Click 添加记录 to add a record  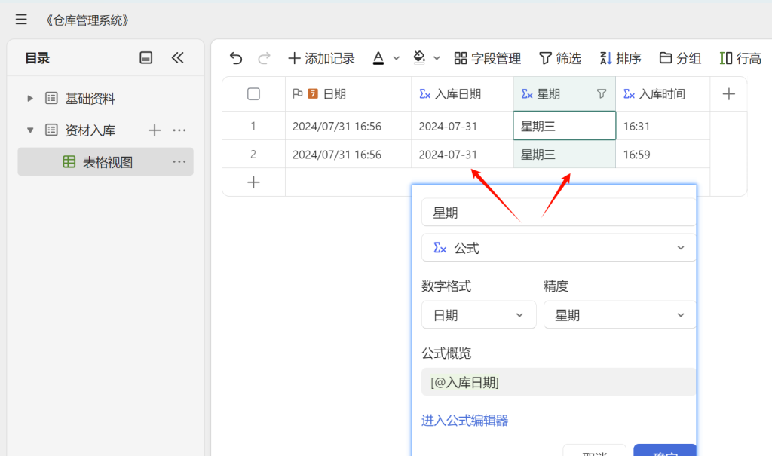321,59
